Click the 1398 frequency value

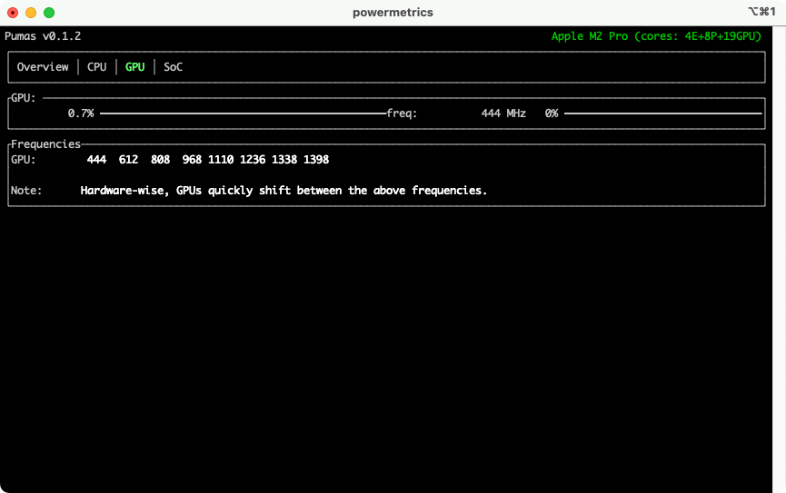click(x=316, y=159)
